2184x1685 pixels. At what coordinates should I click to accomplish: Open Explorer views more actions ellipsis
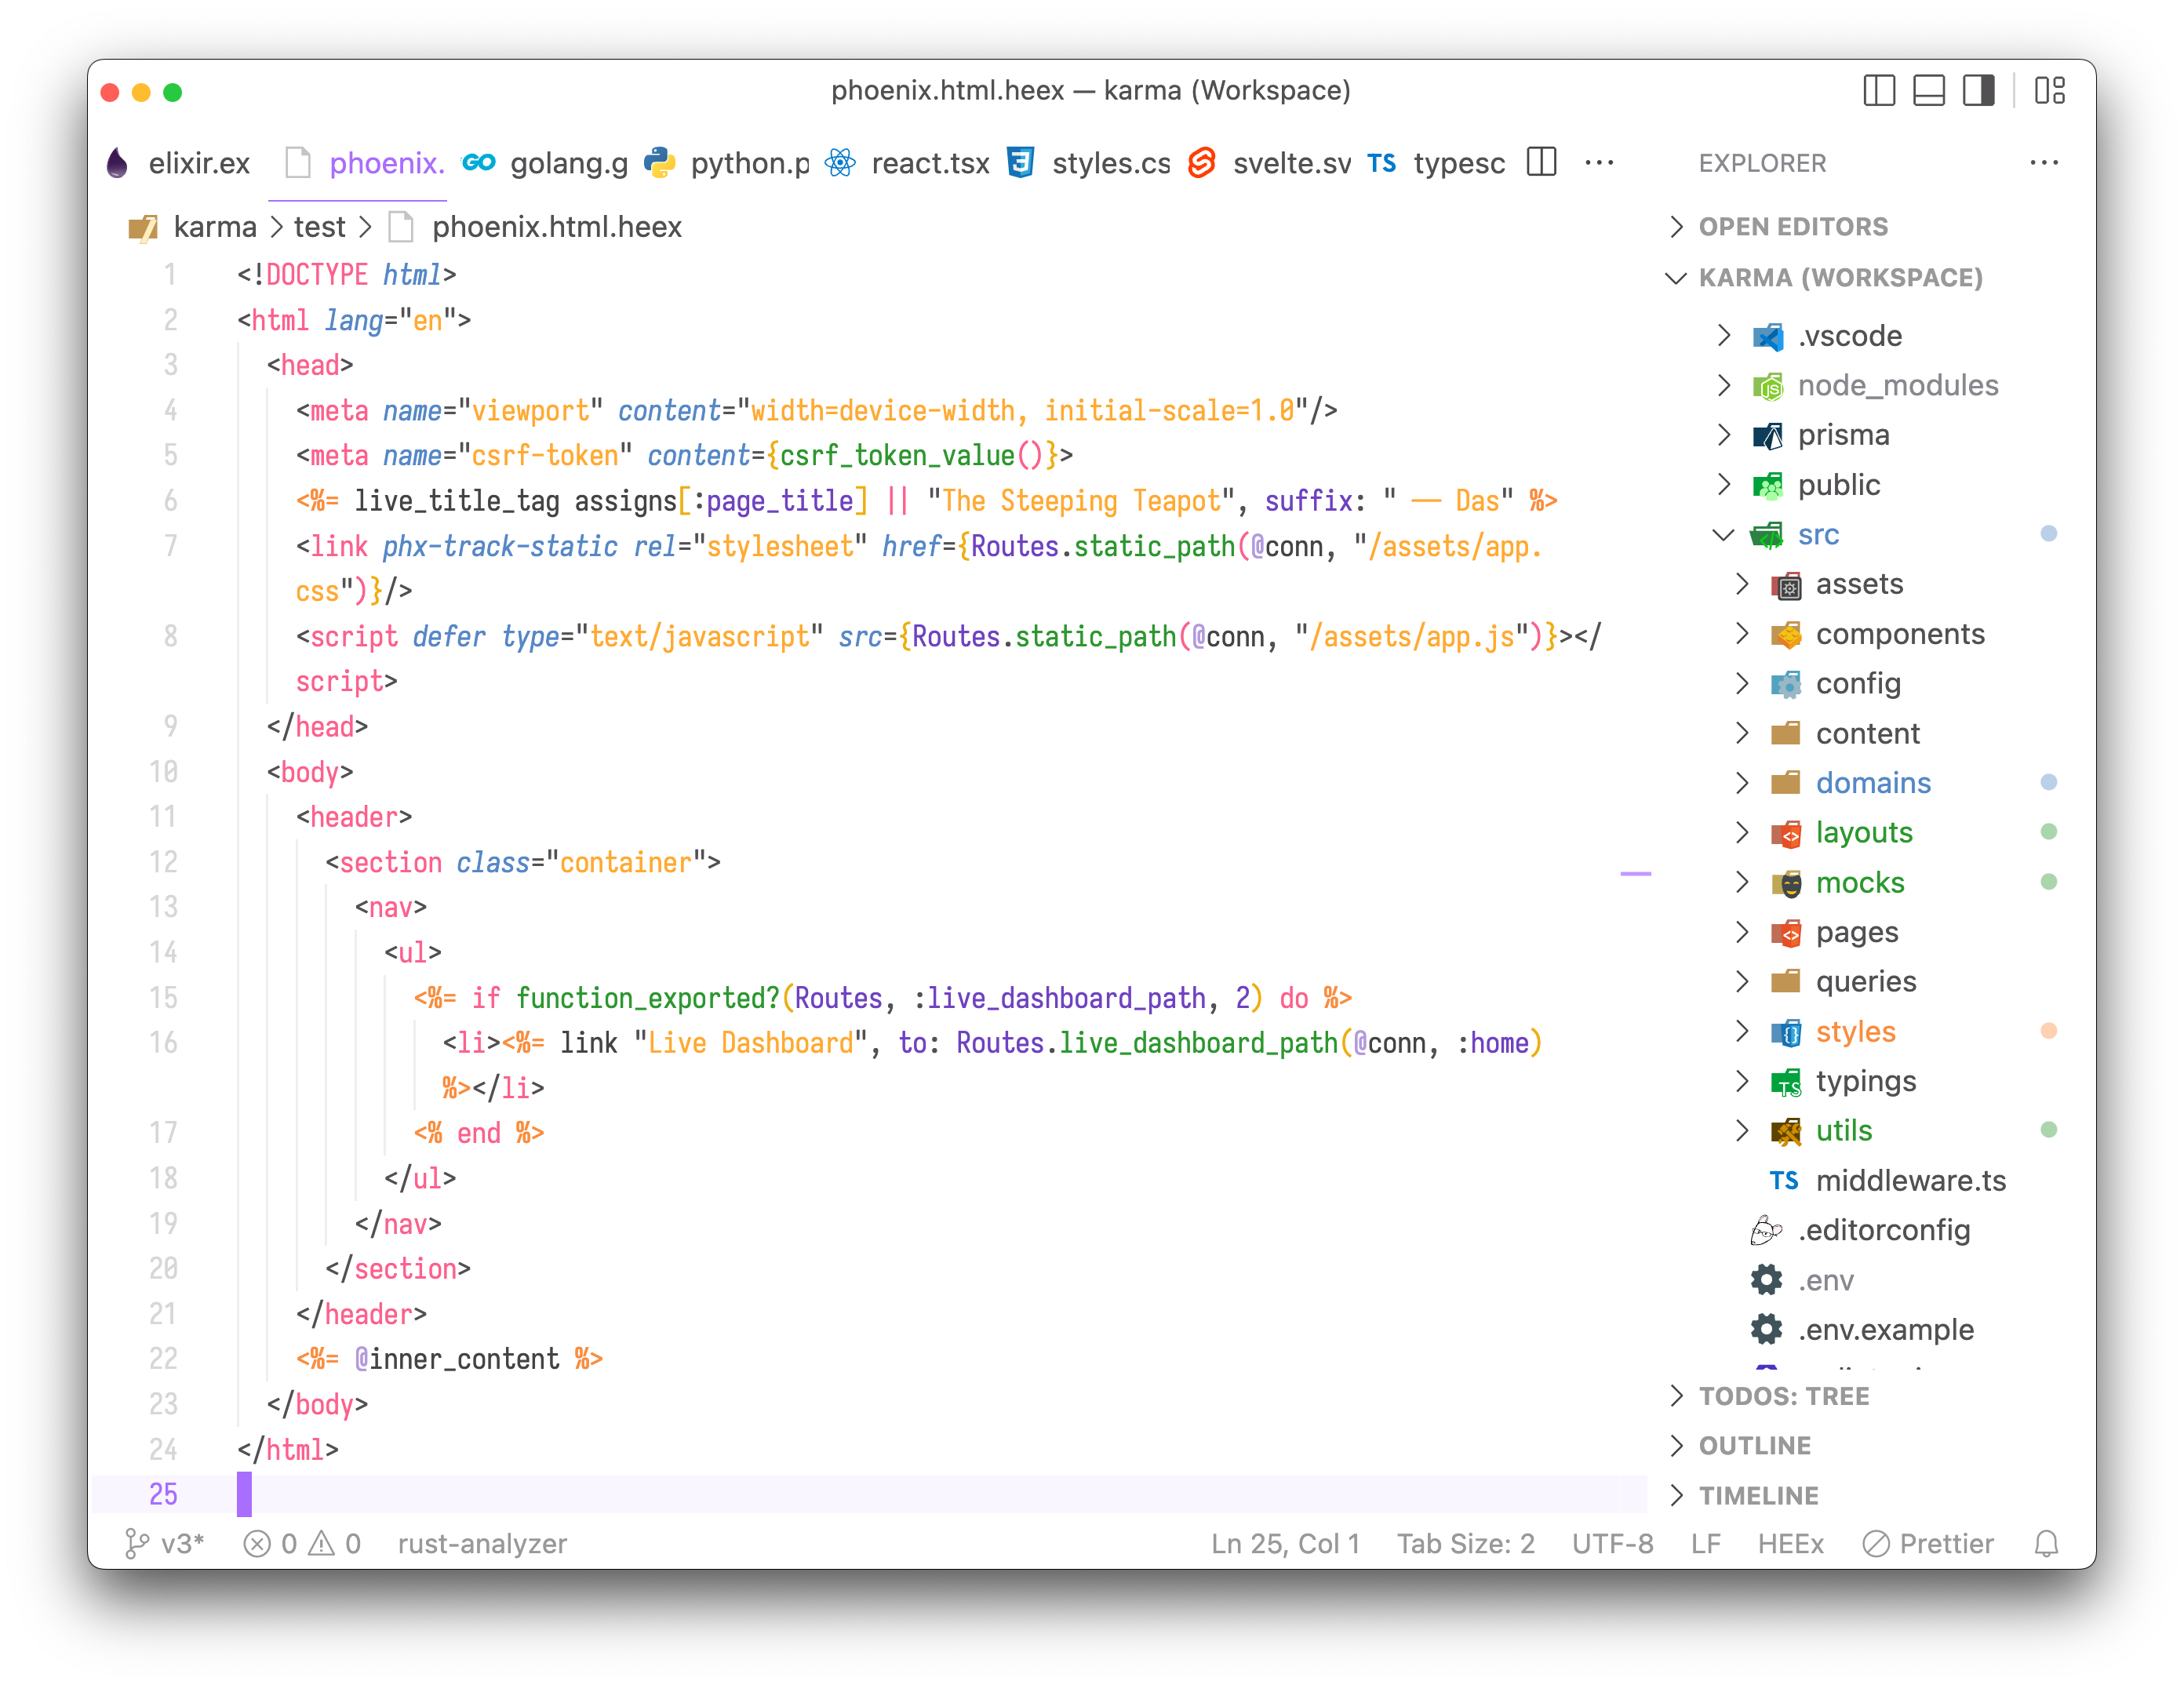click(2044, 163)
